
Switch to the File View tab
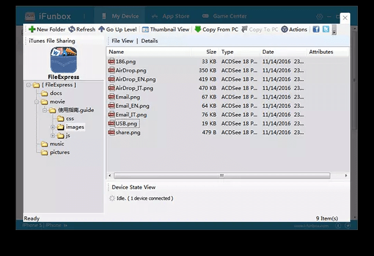point(122,41)
